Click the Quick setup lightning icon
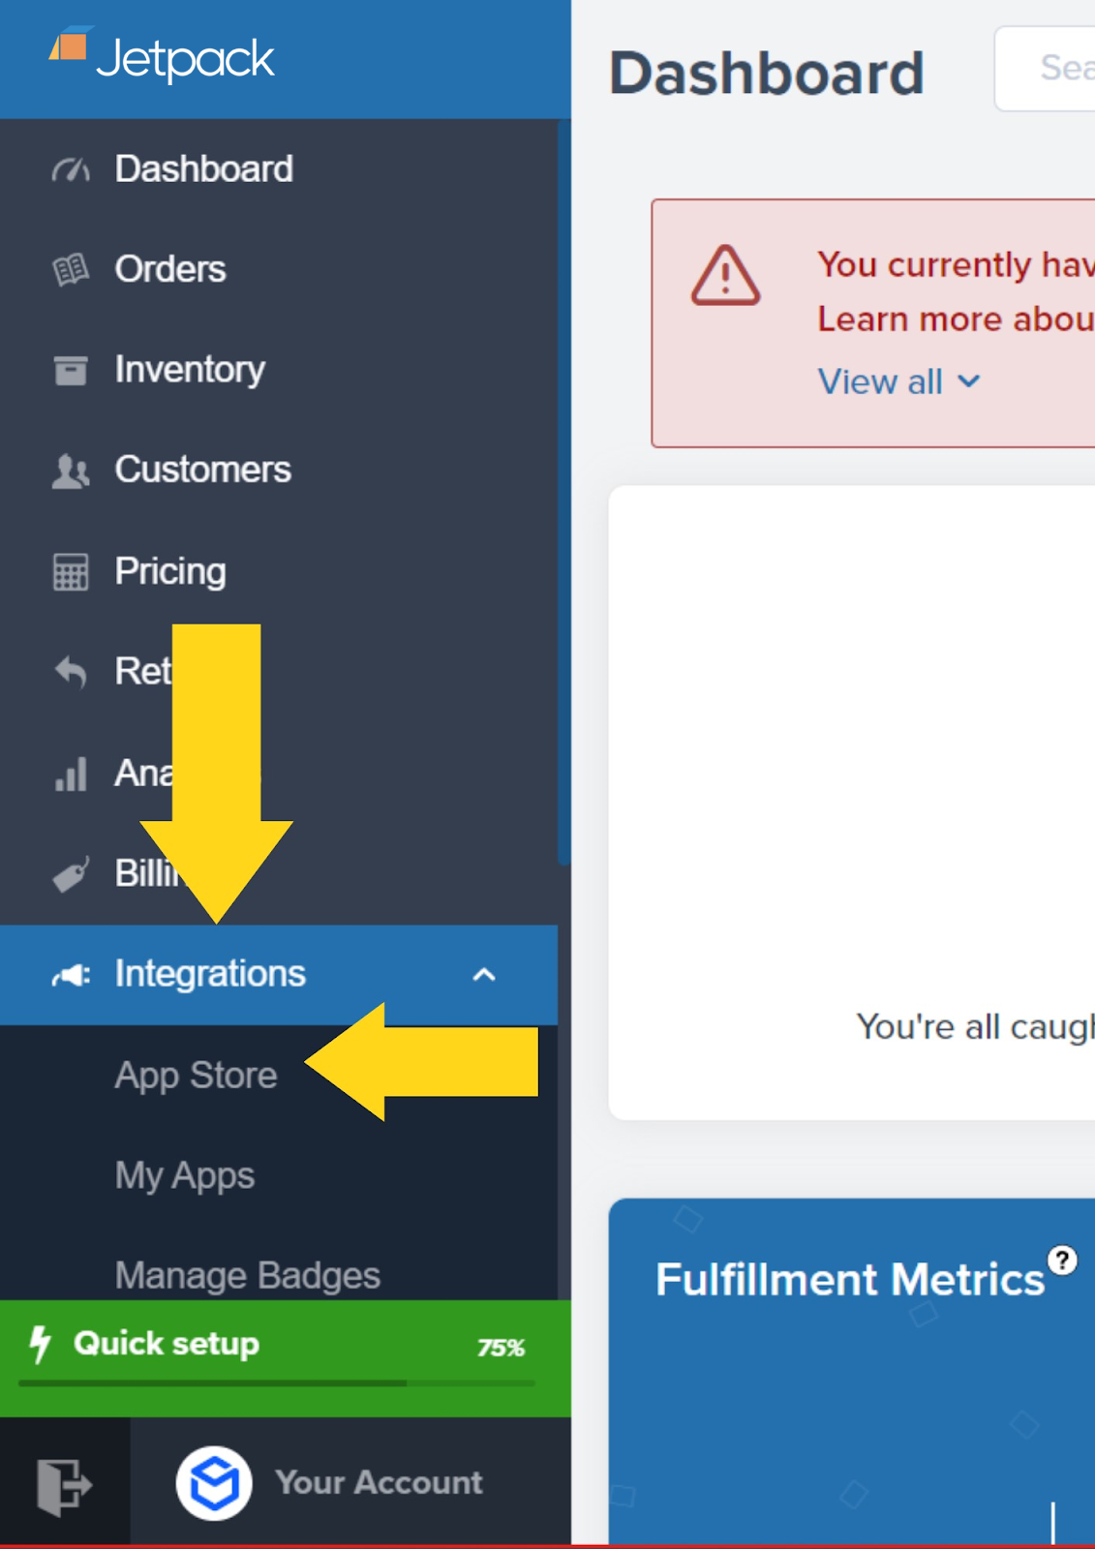The image size is (1095, 1549). [x=40, y=1344]
